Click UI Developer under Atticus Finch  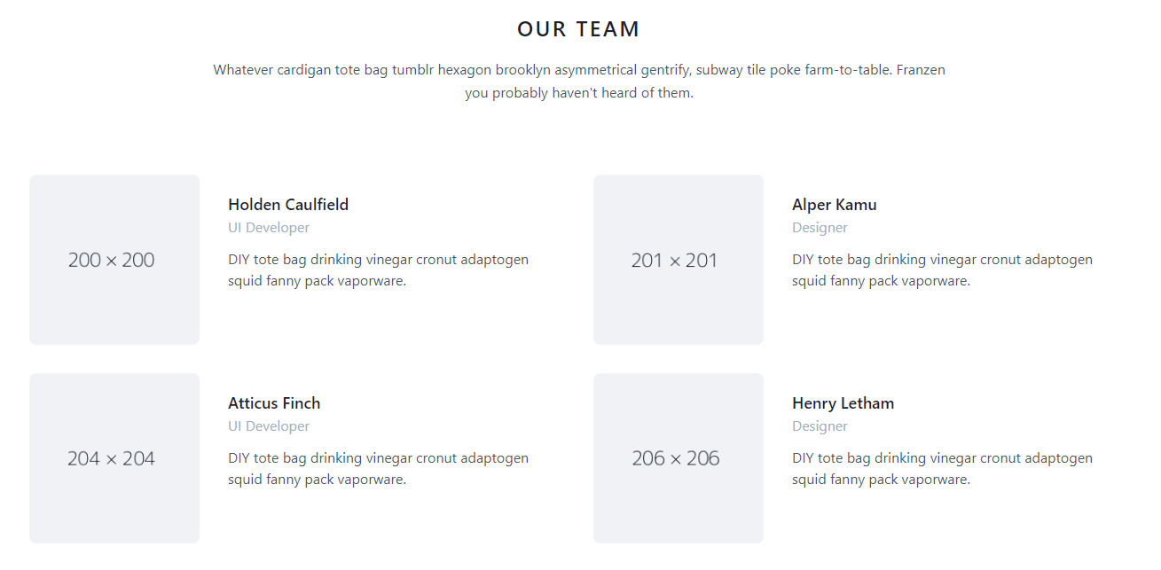[269, 426]
